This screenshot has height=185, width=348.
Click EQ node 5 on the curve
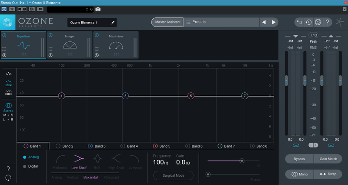(x=191, y=96)
